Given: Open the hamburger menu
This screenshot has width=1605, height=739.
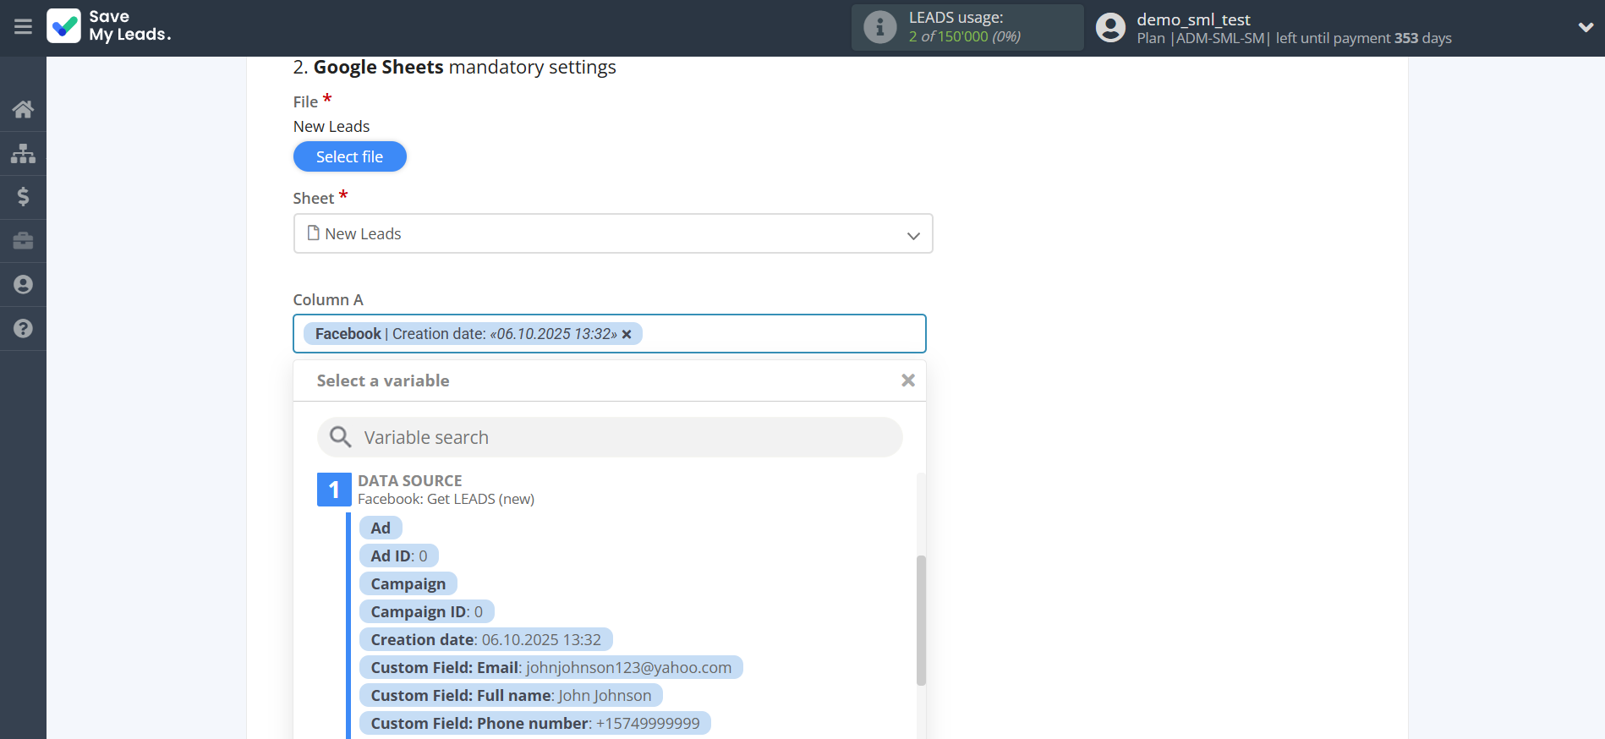Looking at the screenshot, I should (x=23, y=27).
